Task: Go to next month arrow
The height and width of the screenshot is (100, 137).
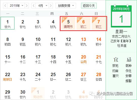Action: (x=51, y=6)
